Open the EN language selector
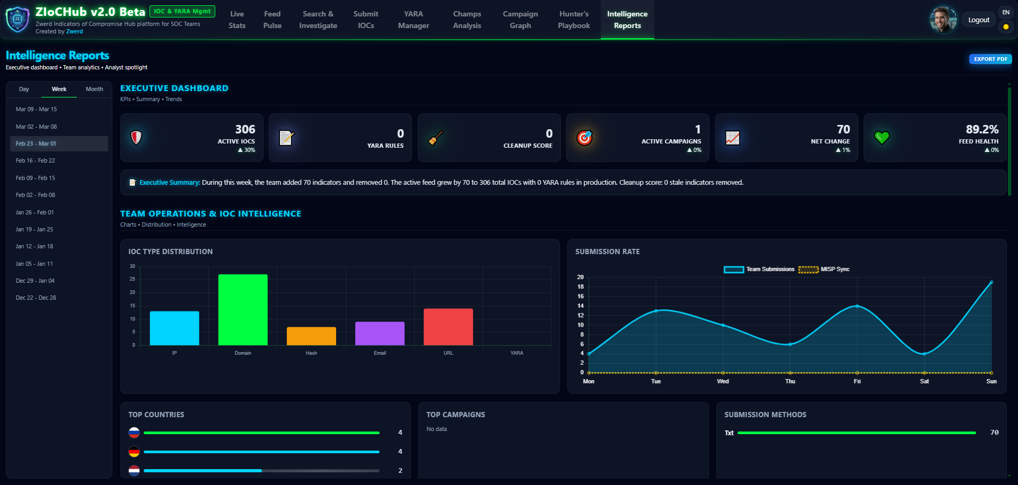The image size is (1018, 485). [x=1006, y=12]
